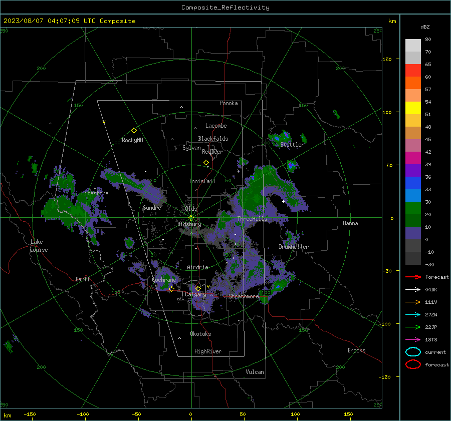
Task: Click the cyan 'current' ellipse legend symbol
Action: pos(413,352)
